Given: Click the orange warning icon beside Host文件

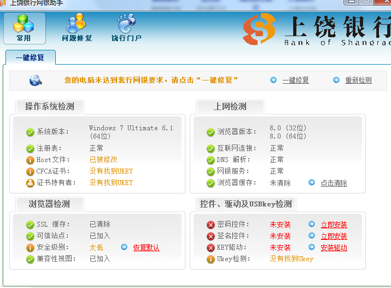Looking at the screenshot, I should [30, 160].
